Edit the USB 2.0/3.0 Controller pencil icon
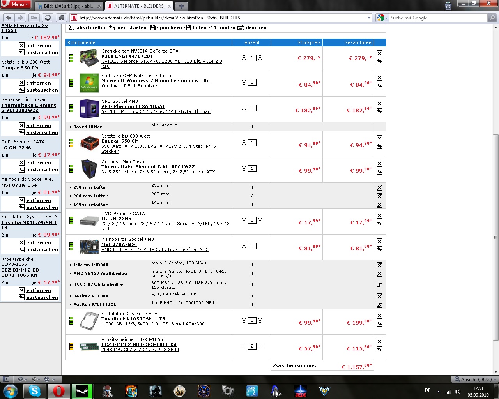Screen dimensions: 499x399 coord(379,285)
